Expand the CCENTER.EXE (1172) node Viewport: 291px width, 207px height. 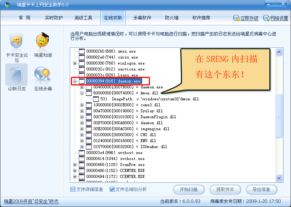click(x=75, y=176)
